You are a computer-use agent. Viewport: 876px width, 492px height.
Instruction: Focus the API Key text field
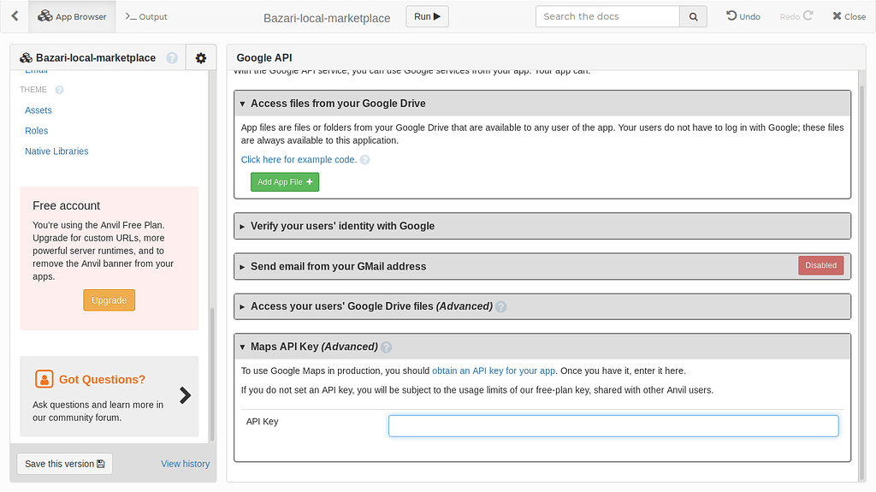(613, 426)
